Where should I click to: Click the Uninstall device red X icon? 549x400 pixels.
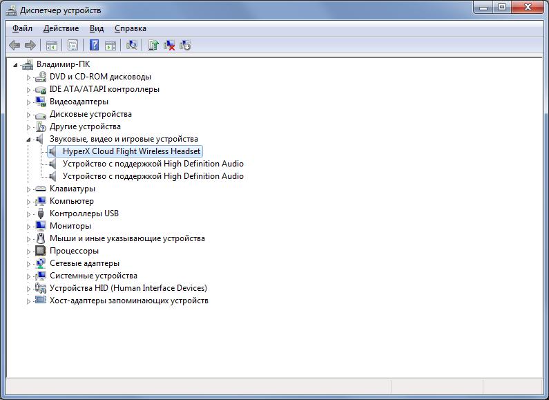(x=169, y=45)
